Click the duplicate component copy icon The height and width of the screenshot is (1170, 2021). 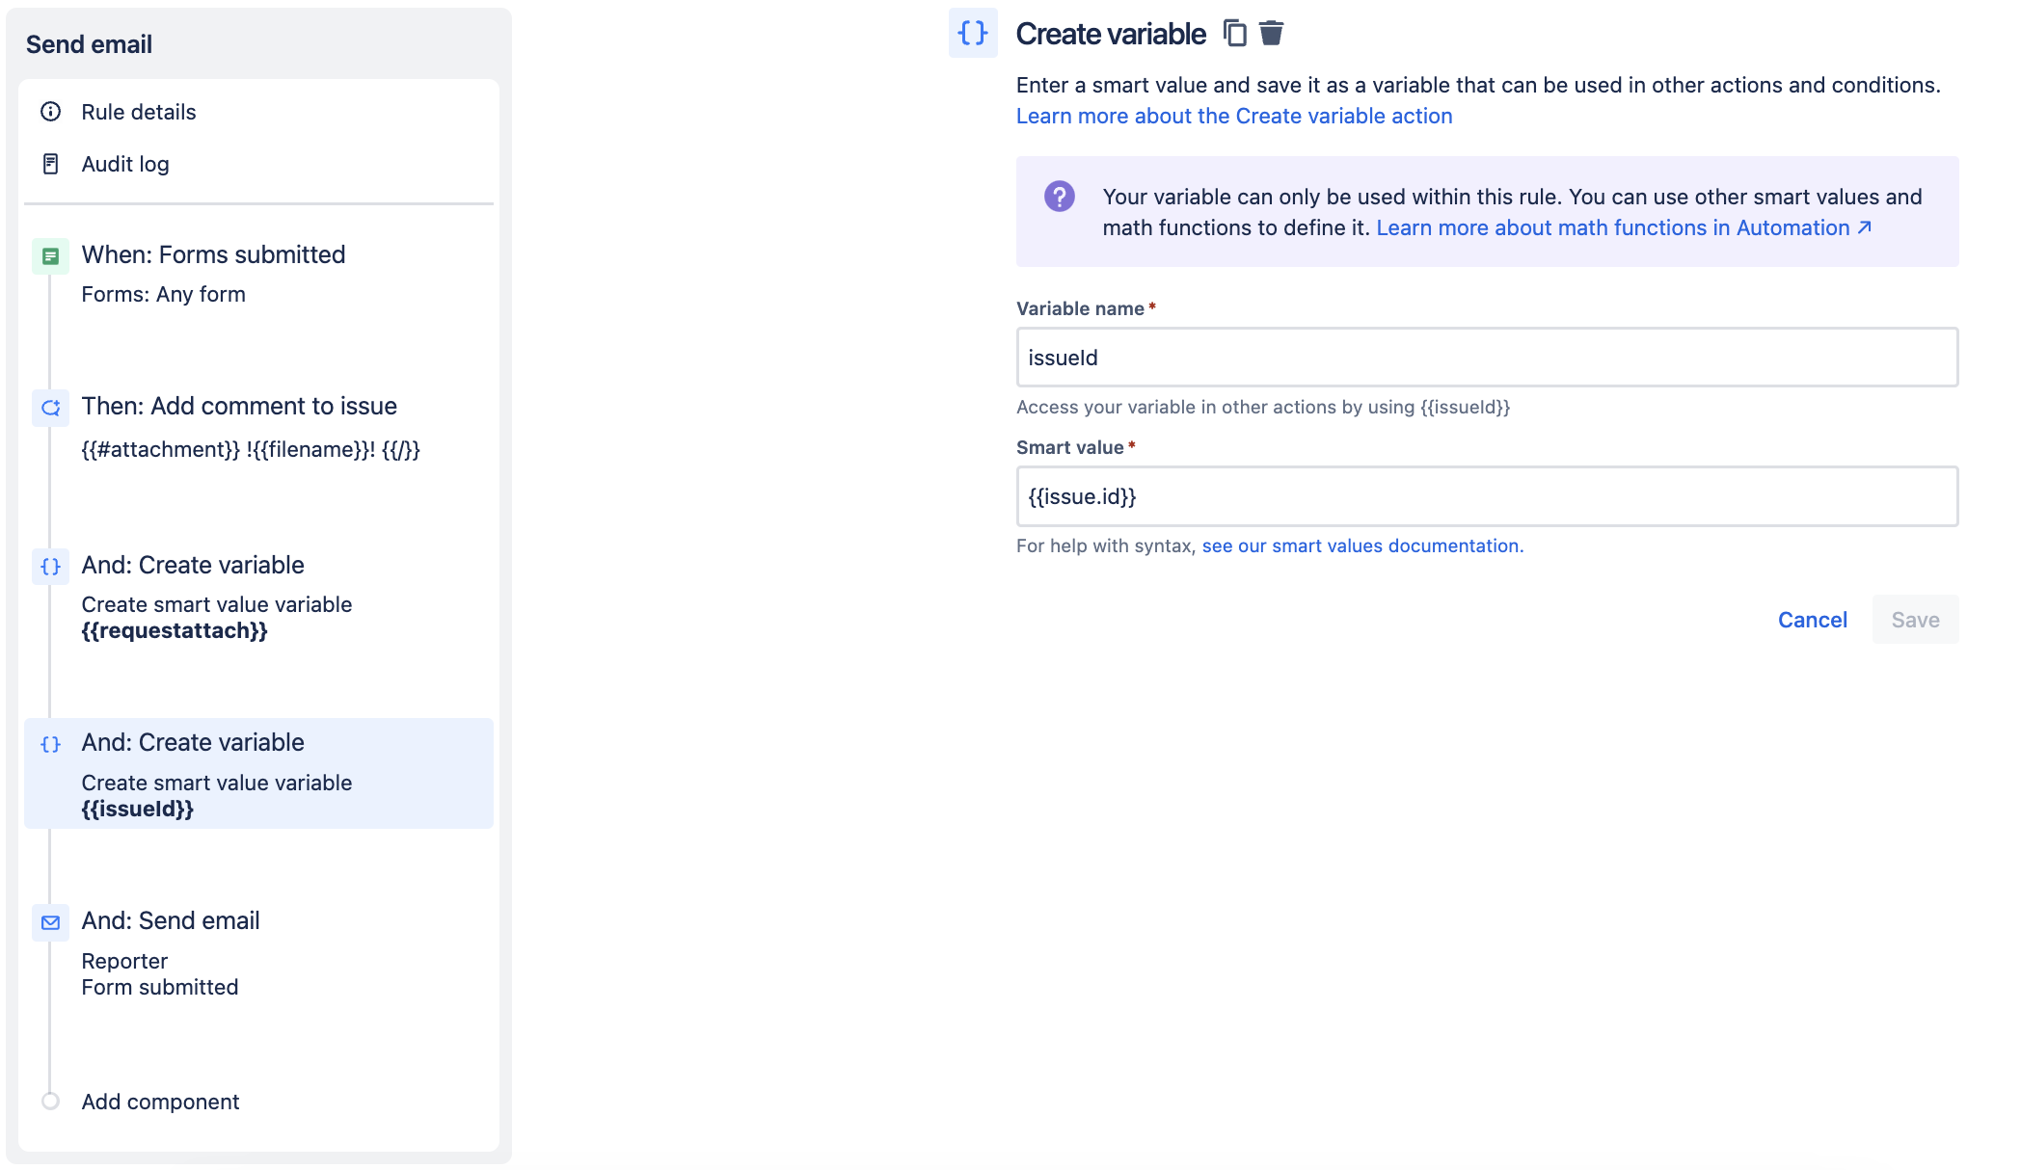[x=1234, y=34]
